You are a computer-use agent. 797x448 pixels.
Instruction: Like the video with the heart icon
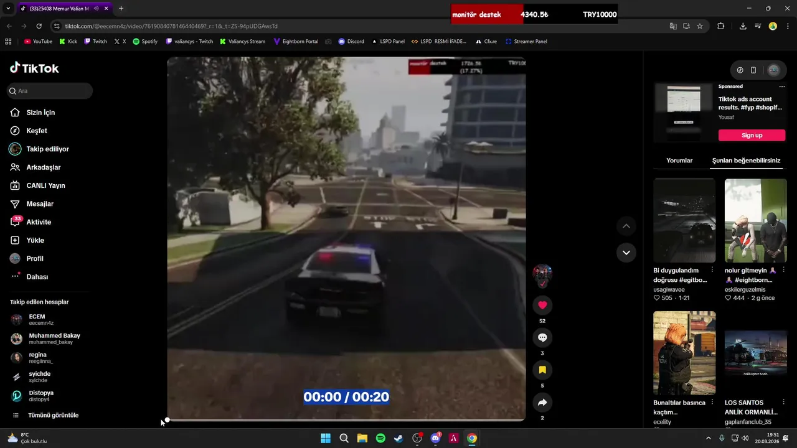point(542,305)
